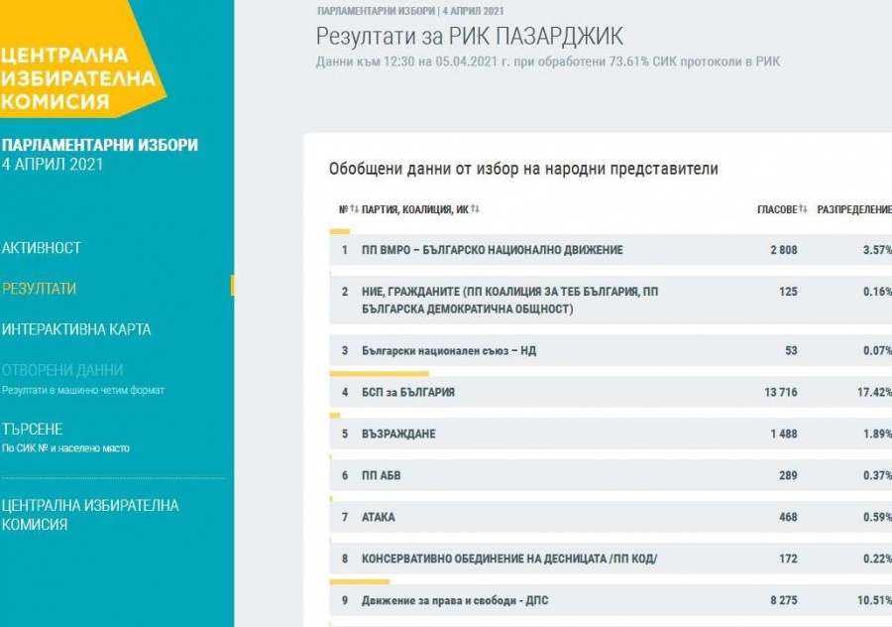The image size is (892, 627).
Task: Select row АТАКА
Action: pos(611,517)
